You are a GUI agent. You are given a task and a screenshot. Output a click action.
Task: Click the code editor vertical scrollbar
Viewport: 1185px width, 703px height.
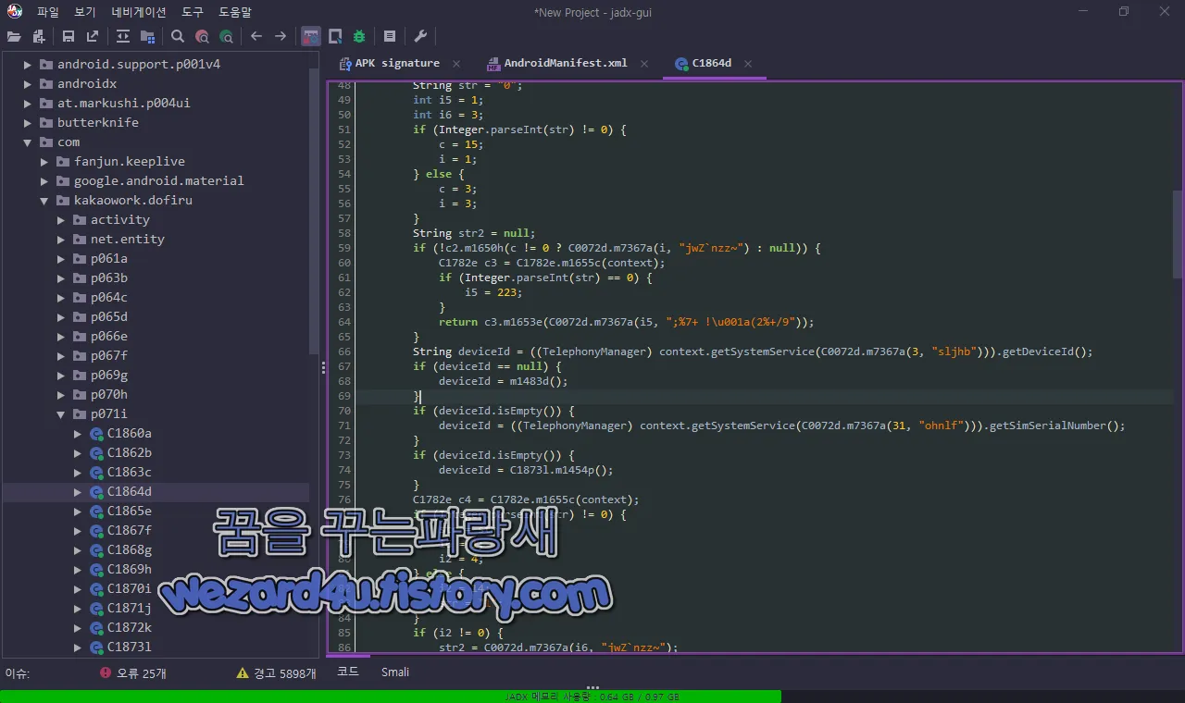(1178, 233)
